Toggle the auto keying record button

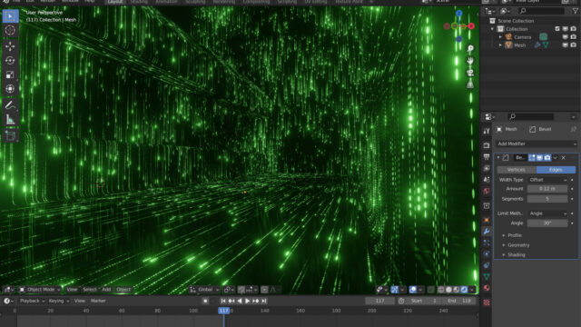[205, 301]
